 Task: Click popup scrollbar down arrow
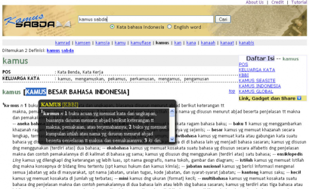172,139
